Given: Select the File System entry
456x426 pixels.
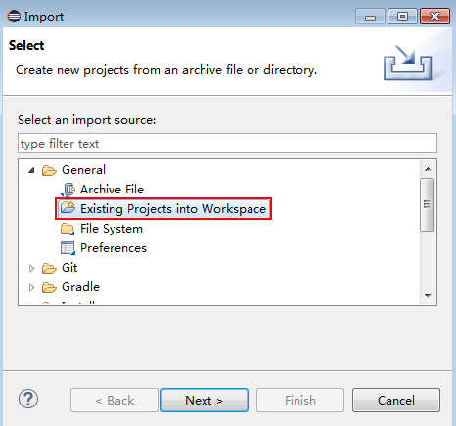Looking at the screenshot, I should tap(112, 229).
